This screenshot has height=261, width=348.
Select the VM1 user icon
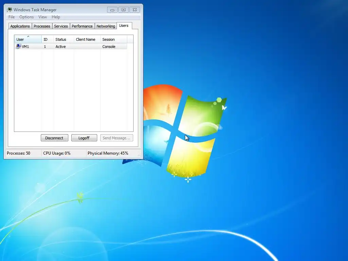point(18,46)
